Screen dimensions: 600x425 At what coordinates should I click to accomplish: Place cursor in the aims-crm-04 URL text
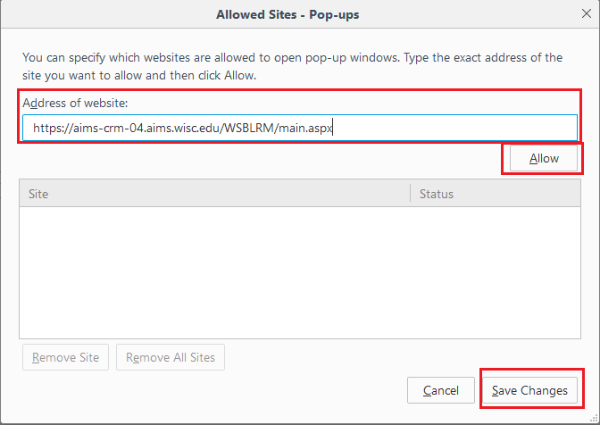112,128
